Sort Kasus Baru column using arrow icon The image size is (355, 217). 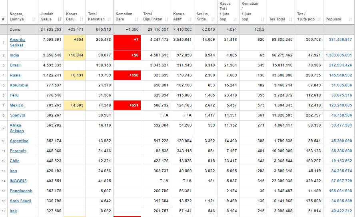[x=82, y=19]
